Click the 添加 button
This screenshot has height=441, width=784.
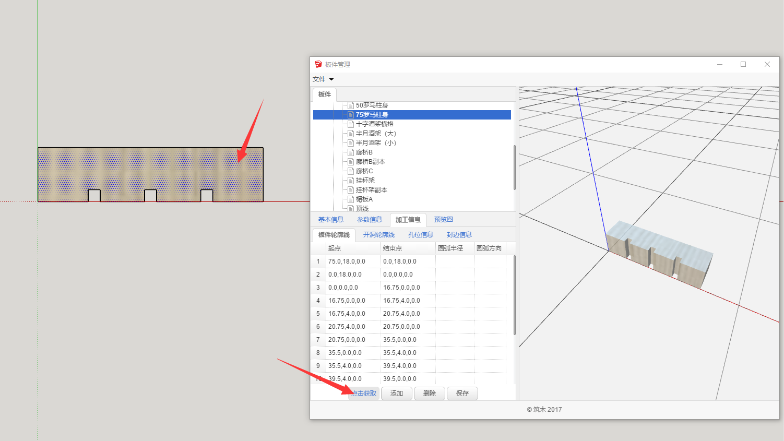[x=397, y=394]
